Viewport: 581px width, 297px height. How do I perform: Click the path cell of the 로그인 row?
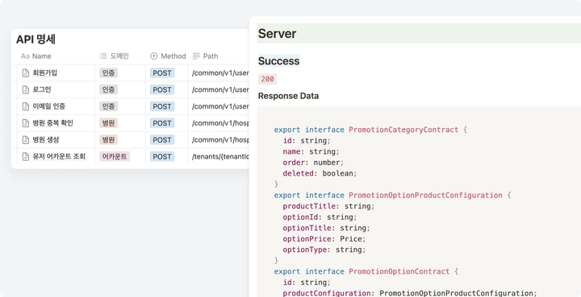(219, 90)
